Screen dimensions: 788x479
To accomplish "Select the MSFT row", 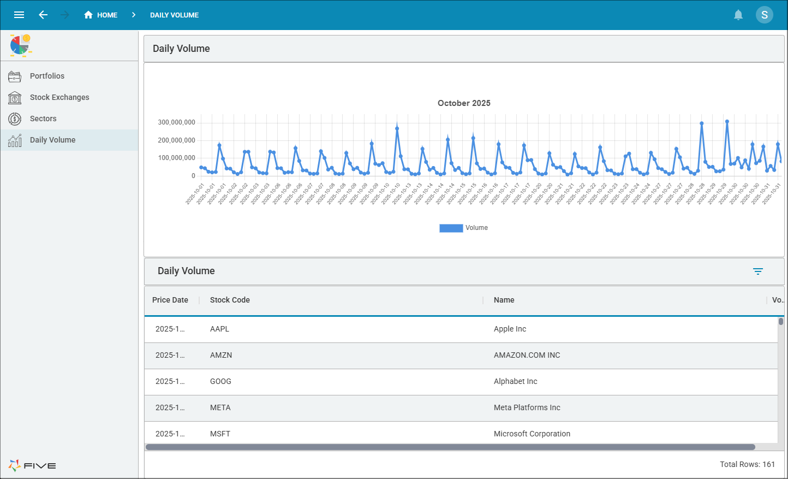I will point(461,433).
